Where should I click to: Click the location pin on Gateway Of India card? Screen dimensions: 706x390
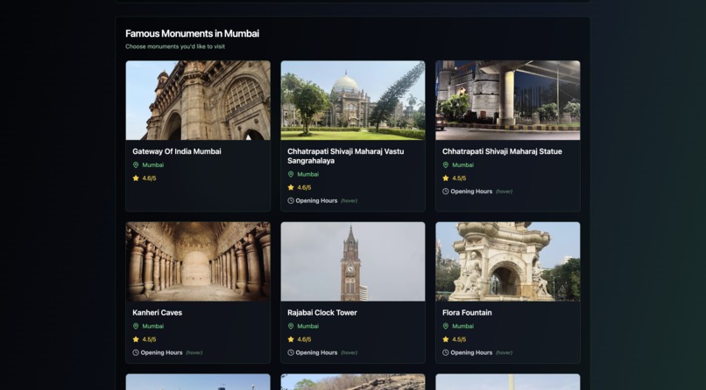(x=136, y=165)
